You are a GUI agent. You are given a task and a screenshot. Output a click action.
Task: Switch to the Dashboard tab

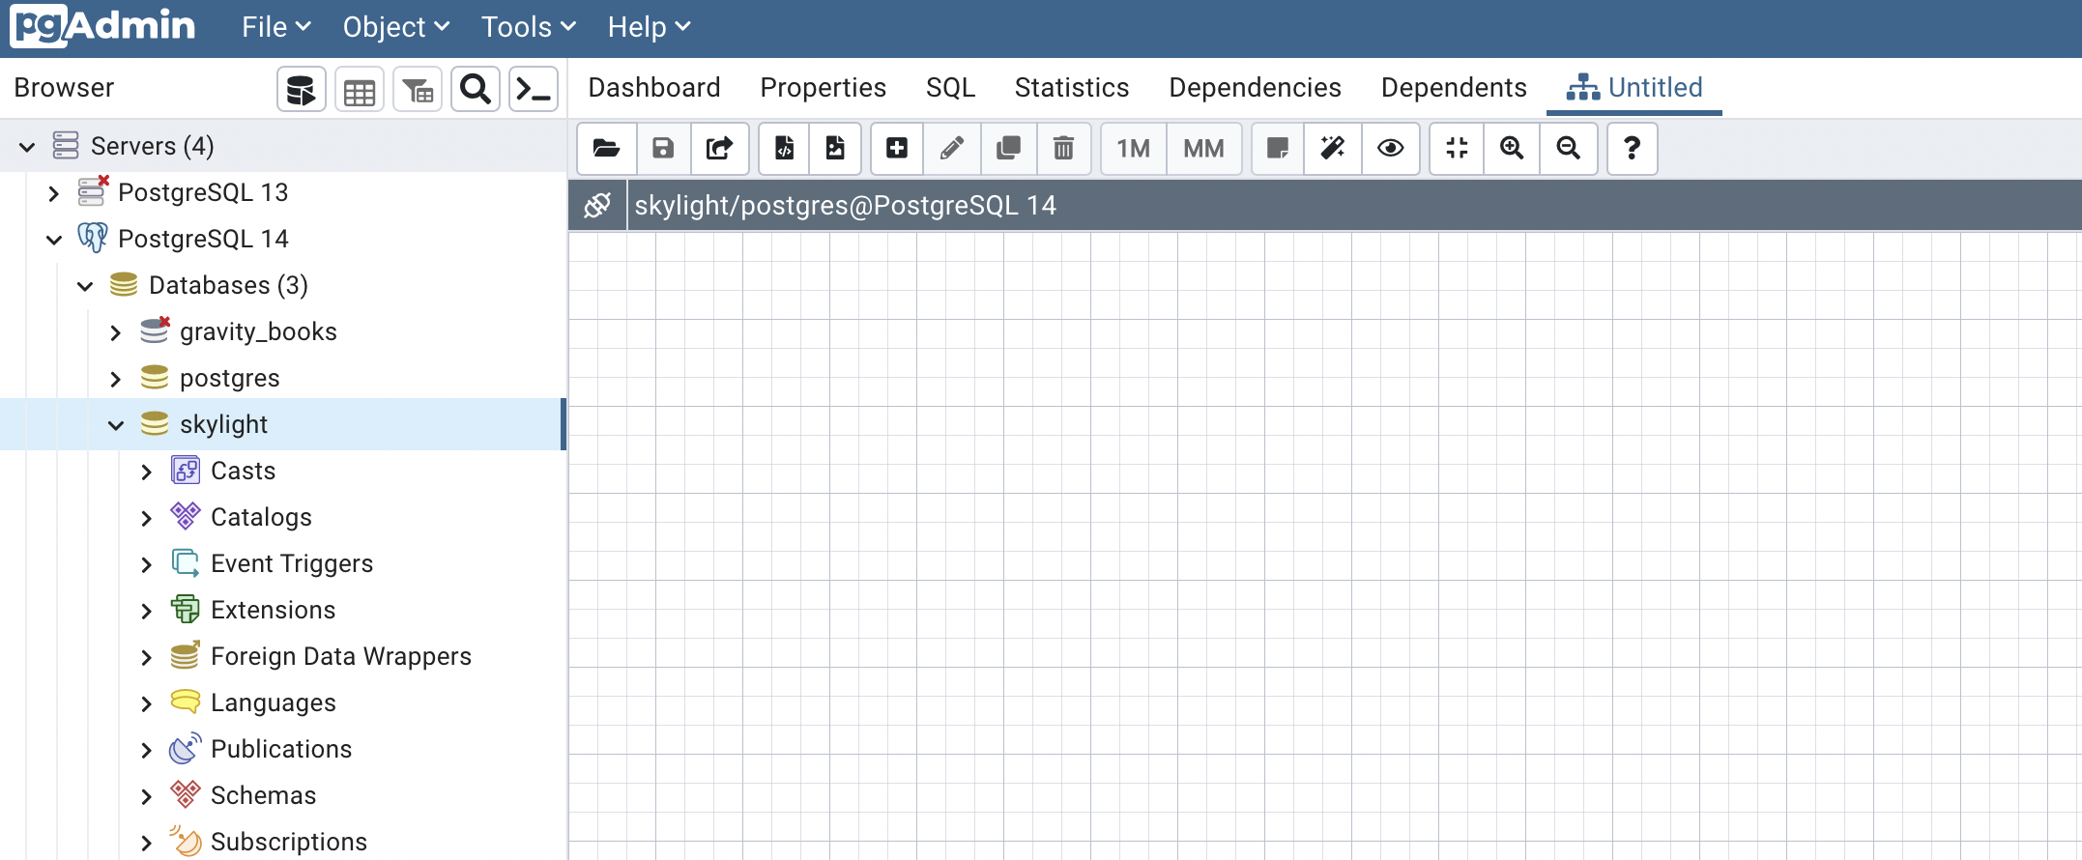coord(654,88)
